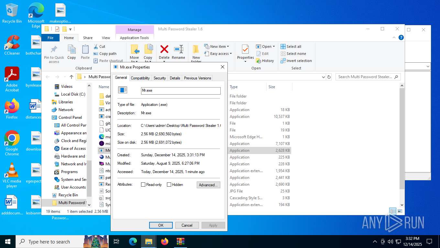
Task: Click the Cut scissors command
Action: [x=99, y=46]
